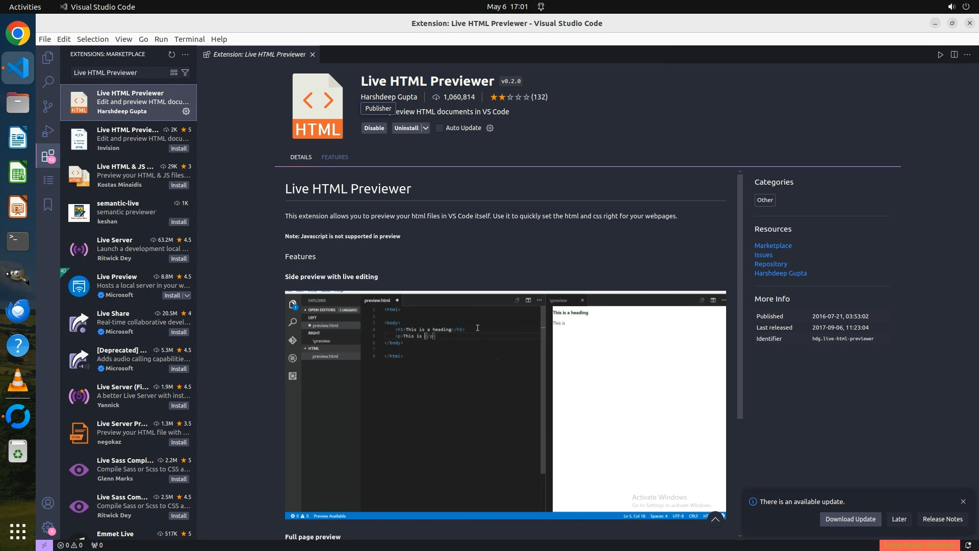This screenshot has height=551, width=979.
Task: Open the Terminal menu
Action: tap(189, 39)
